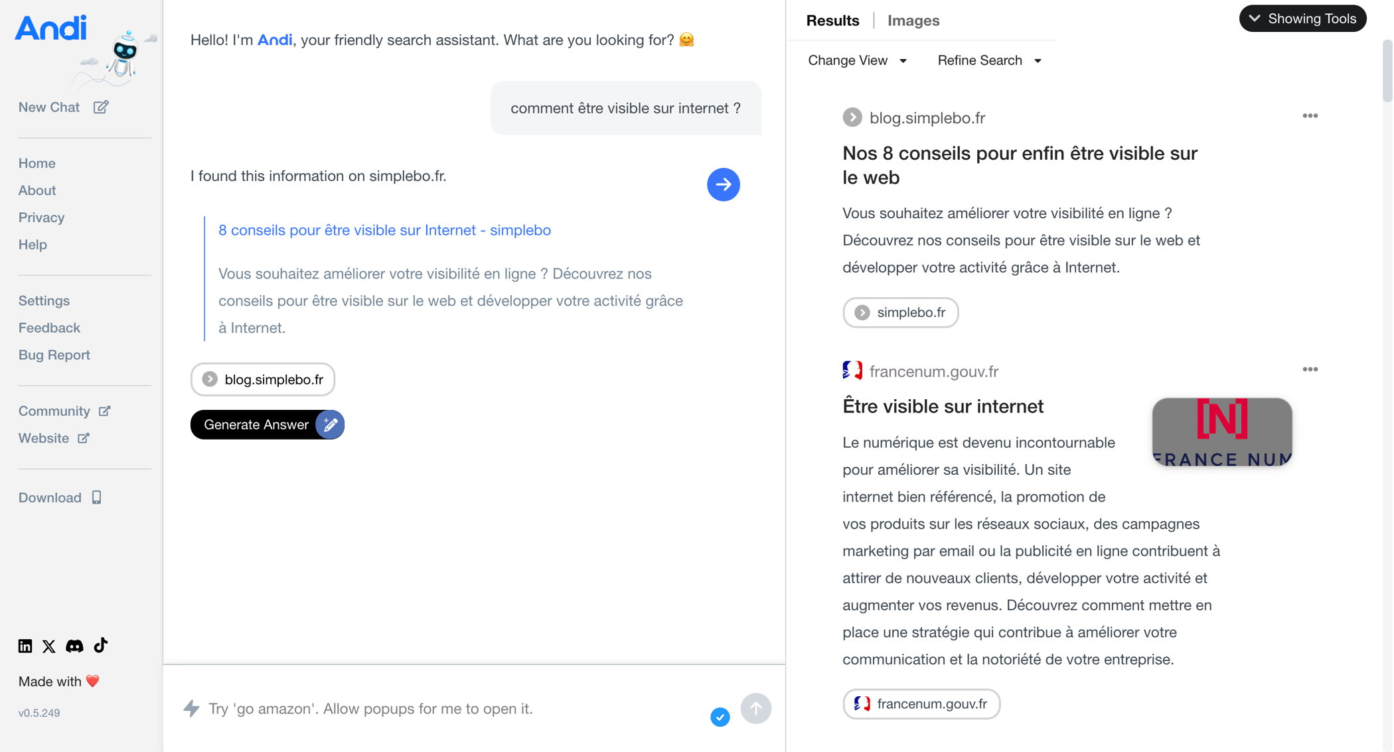Click the Download phone icon
Image resolution: width=1394 pixels, height=752 pixels.
tap(97, 497)
